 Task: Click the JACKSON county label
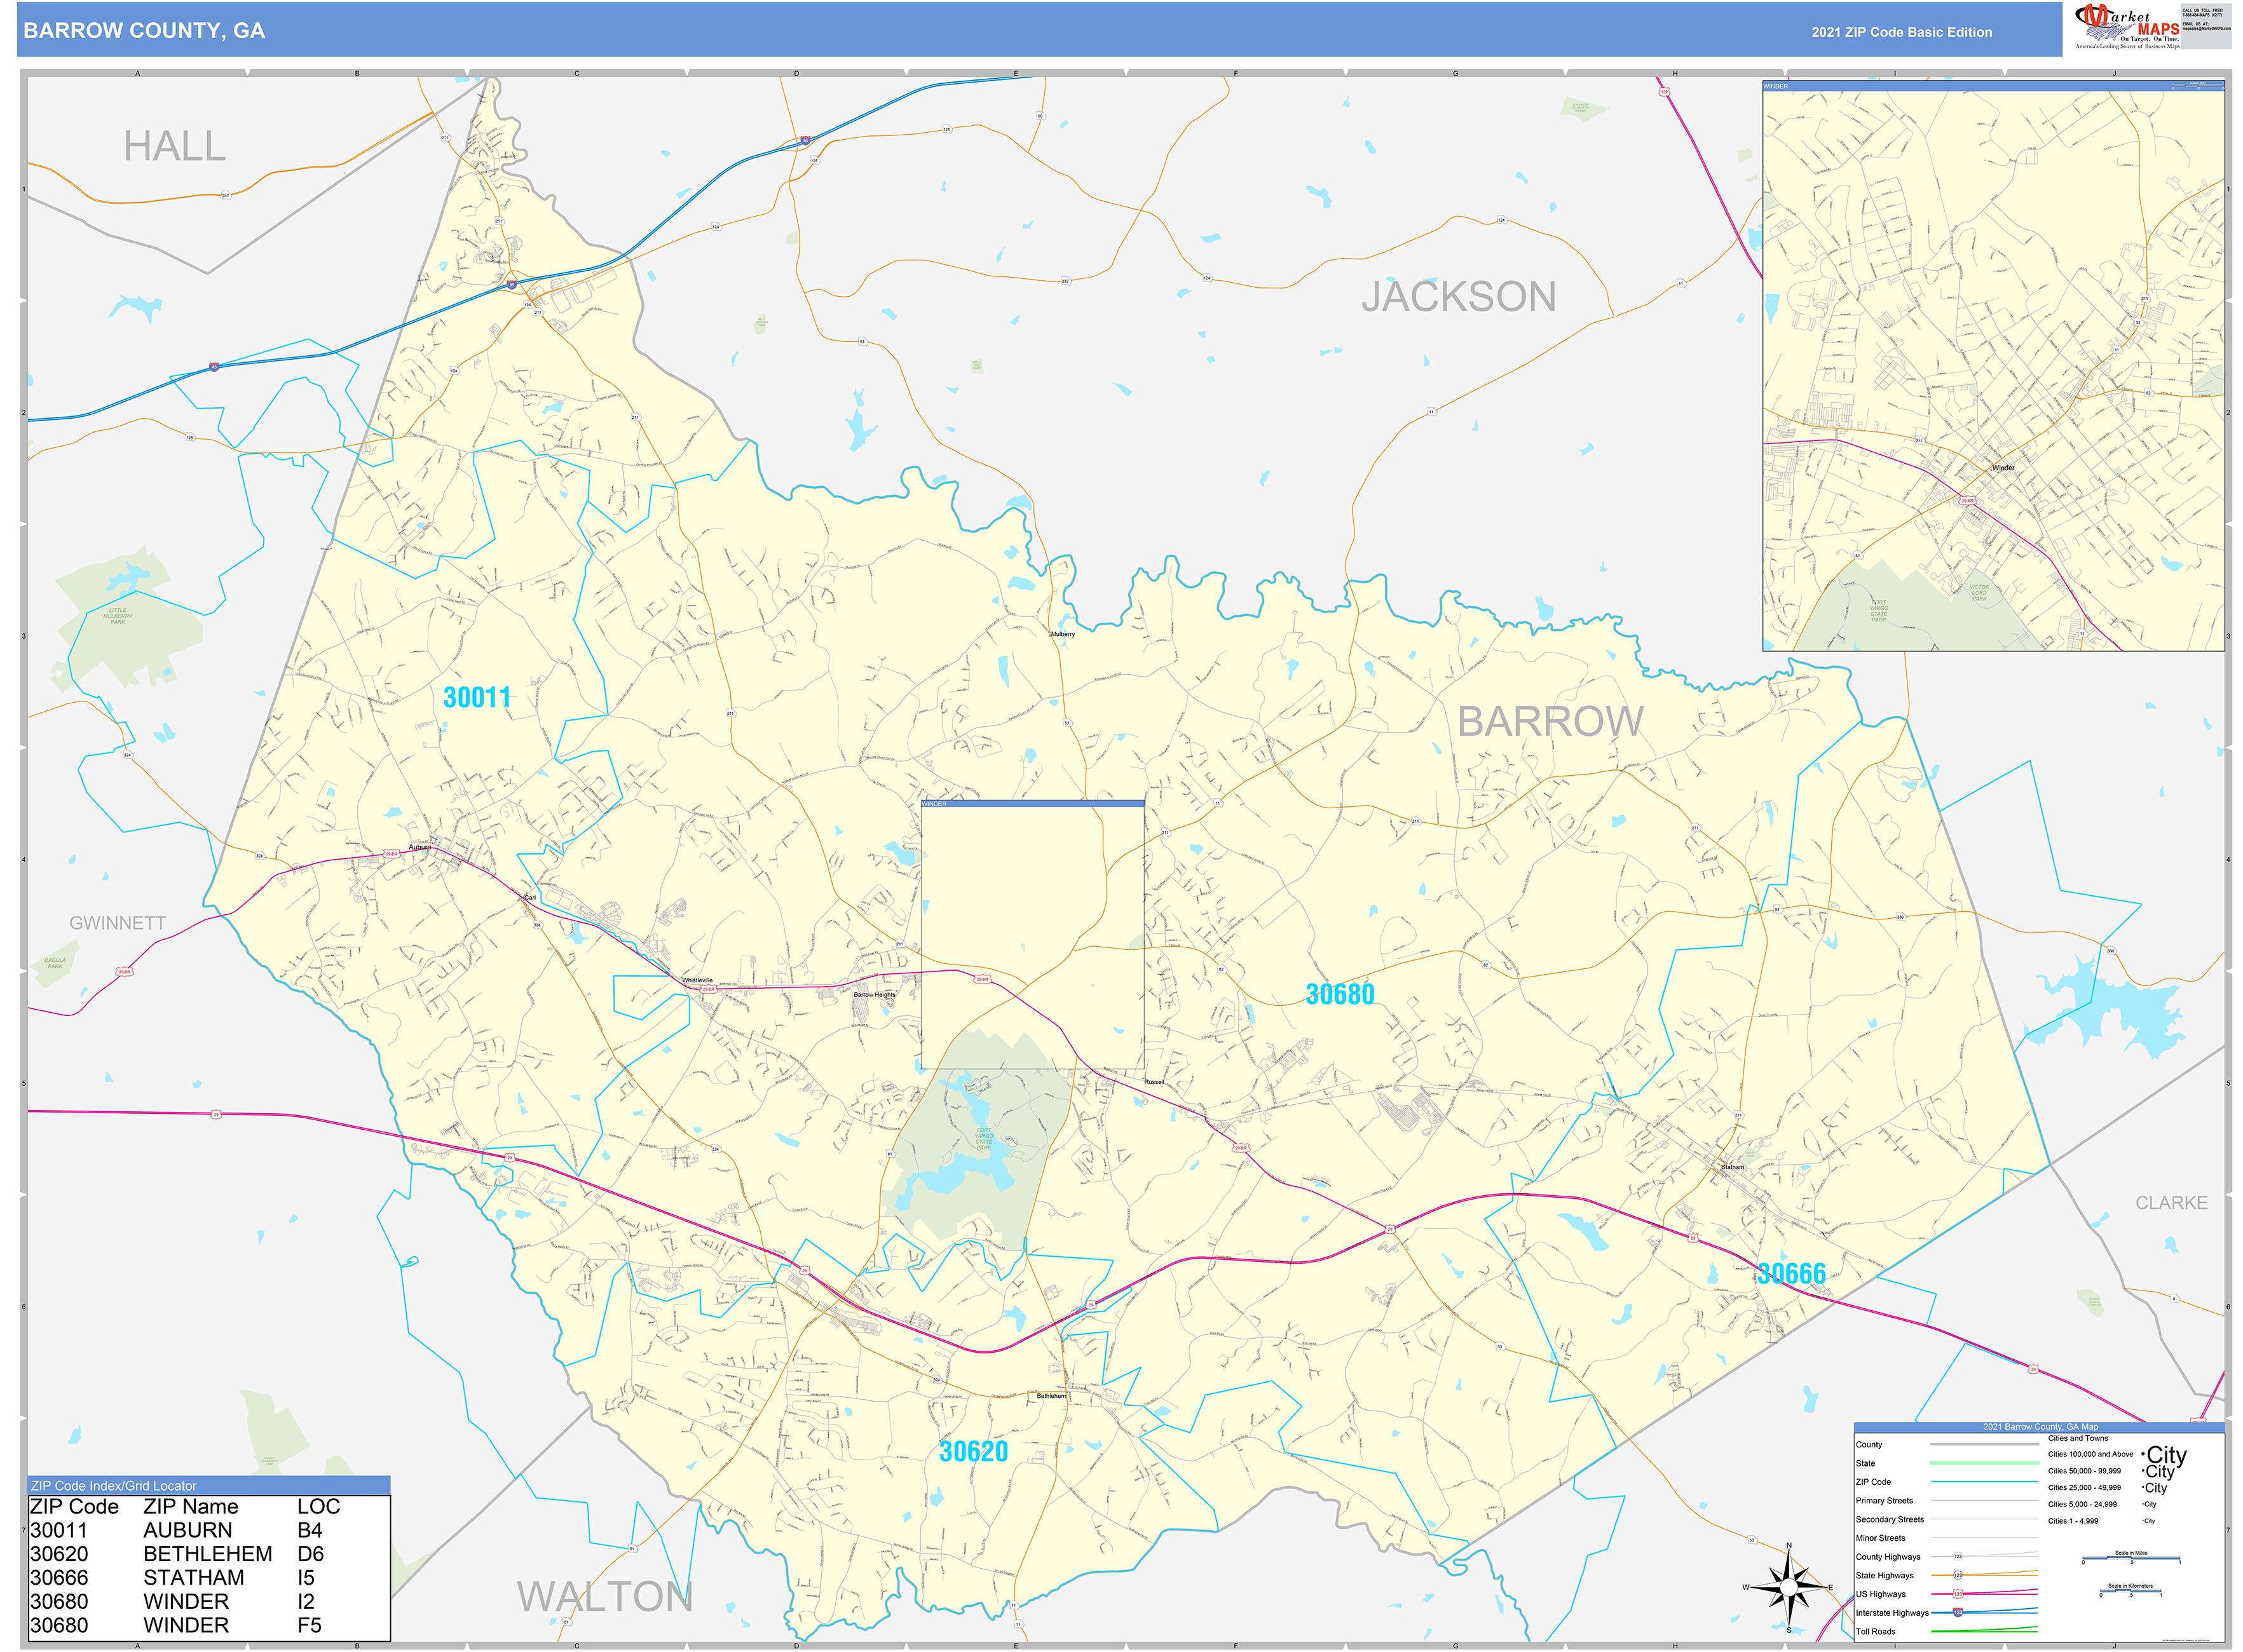(x=1459, y=297)
